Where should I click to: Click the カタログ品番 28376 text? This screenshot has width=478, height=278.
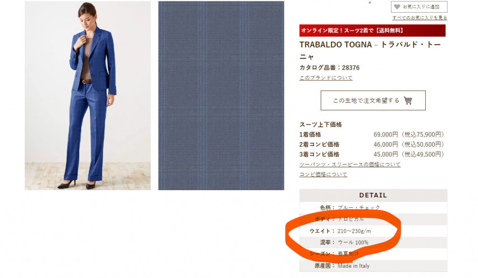coord(329,68)
